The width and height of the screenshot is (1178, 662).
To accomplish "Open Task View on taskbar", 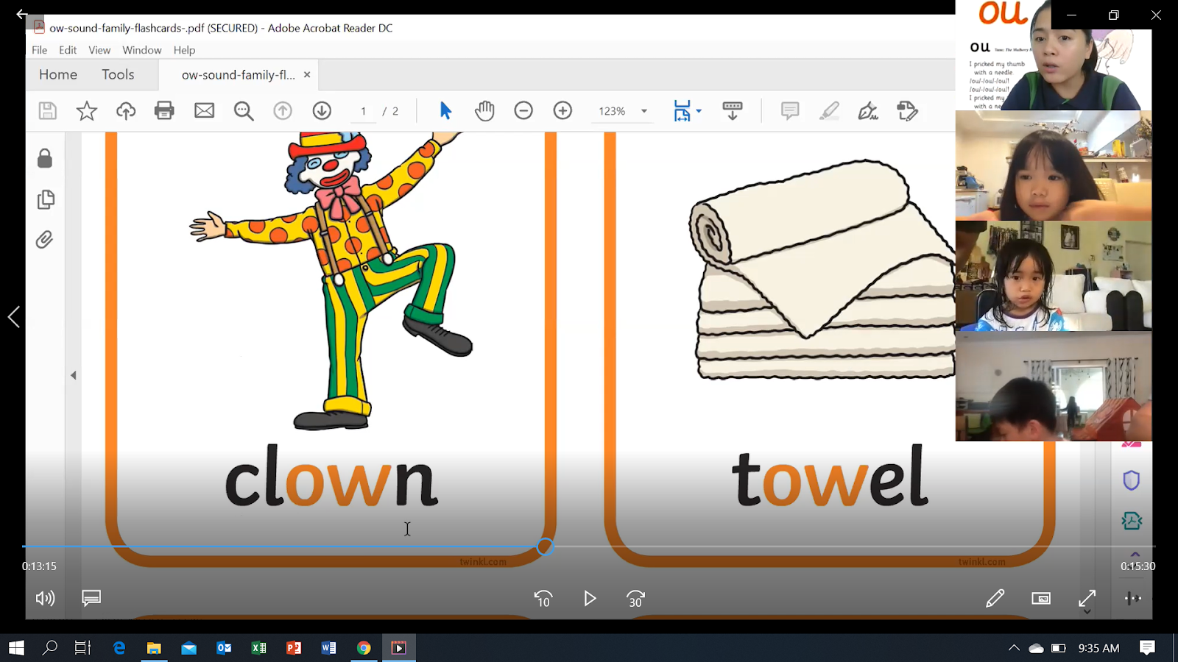I will pyautogui.click(x=82, y=648).
